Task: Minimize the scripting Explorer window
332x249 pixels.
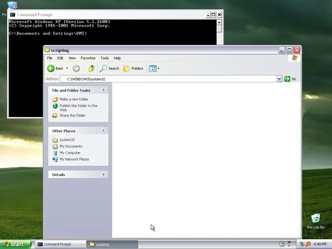Action: 282,50
